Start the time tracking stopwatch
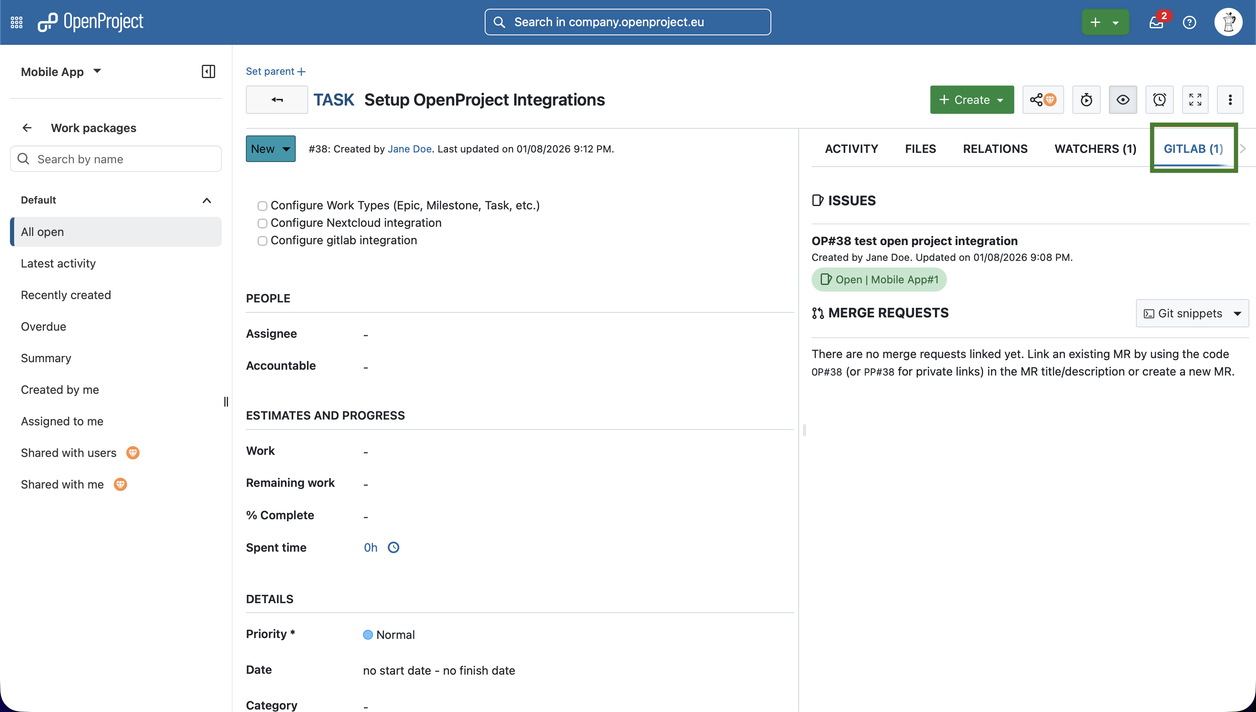The image size is (1256, 712). pos(1087,100)
